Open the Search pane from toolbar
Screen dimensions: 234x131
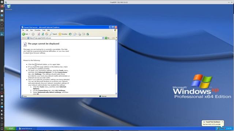coord(53,34)
